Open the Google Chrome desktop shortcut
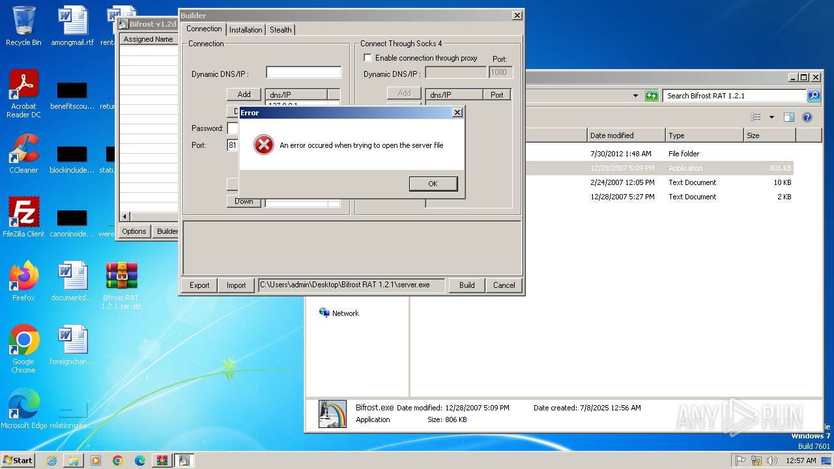 click(23, 348)
